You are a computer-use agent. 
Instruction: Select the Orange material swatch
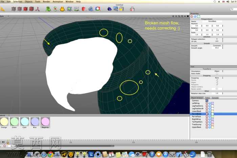[x=4, y=122]
